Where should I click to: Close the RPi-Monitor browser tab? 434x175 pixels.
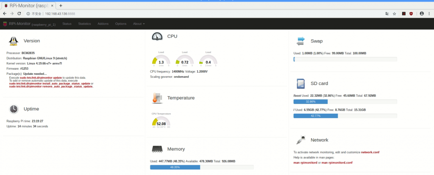[52, 5]
